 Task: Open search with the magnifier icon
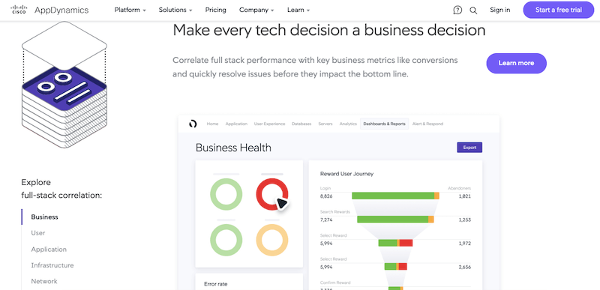click(473, 10)
